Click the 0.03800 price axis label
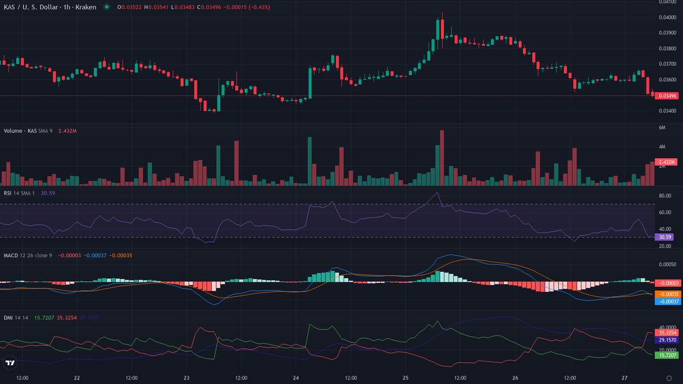 [x=667, y=48]
